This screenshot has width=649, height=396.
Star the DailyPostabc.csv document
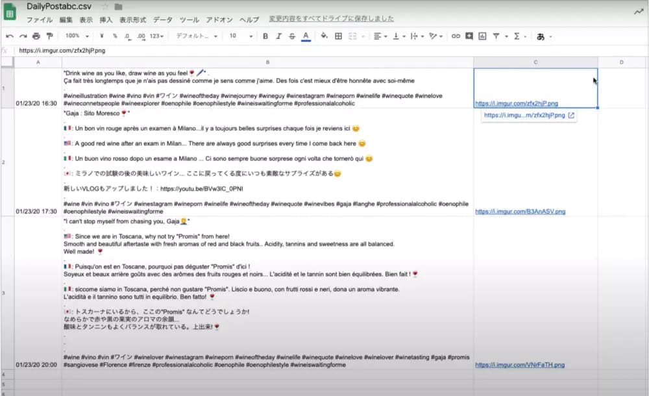tap(105, 6)
